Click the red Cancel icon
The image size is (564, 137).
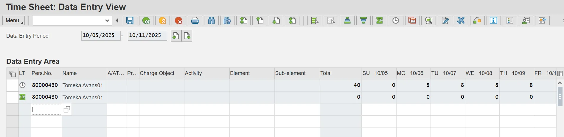coord(179,20)
